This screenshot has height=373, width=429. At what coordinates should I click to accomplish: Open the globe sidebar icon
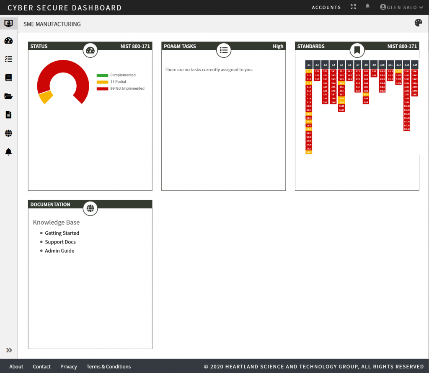point(8,133)
